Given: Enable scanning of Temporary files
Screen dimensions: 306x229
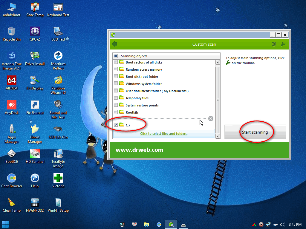Looking at the screenshot, I should click(116, 98).
